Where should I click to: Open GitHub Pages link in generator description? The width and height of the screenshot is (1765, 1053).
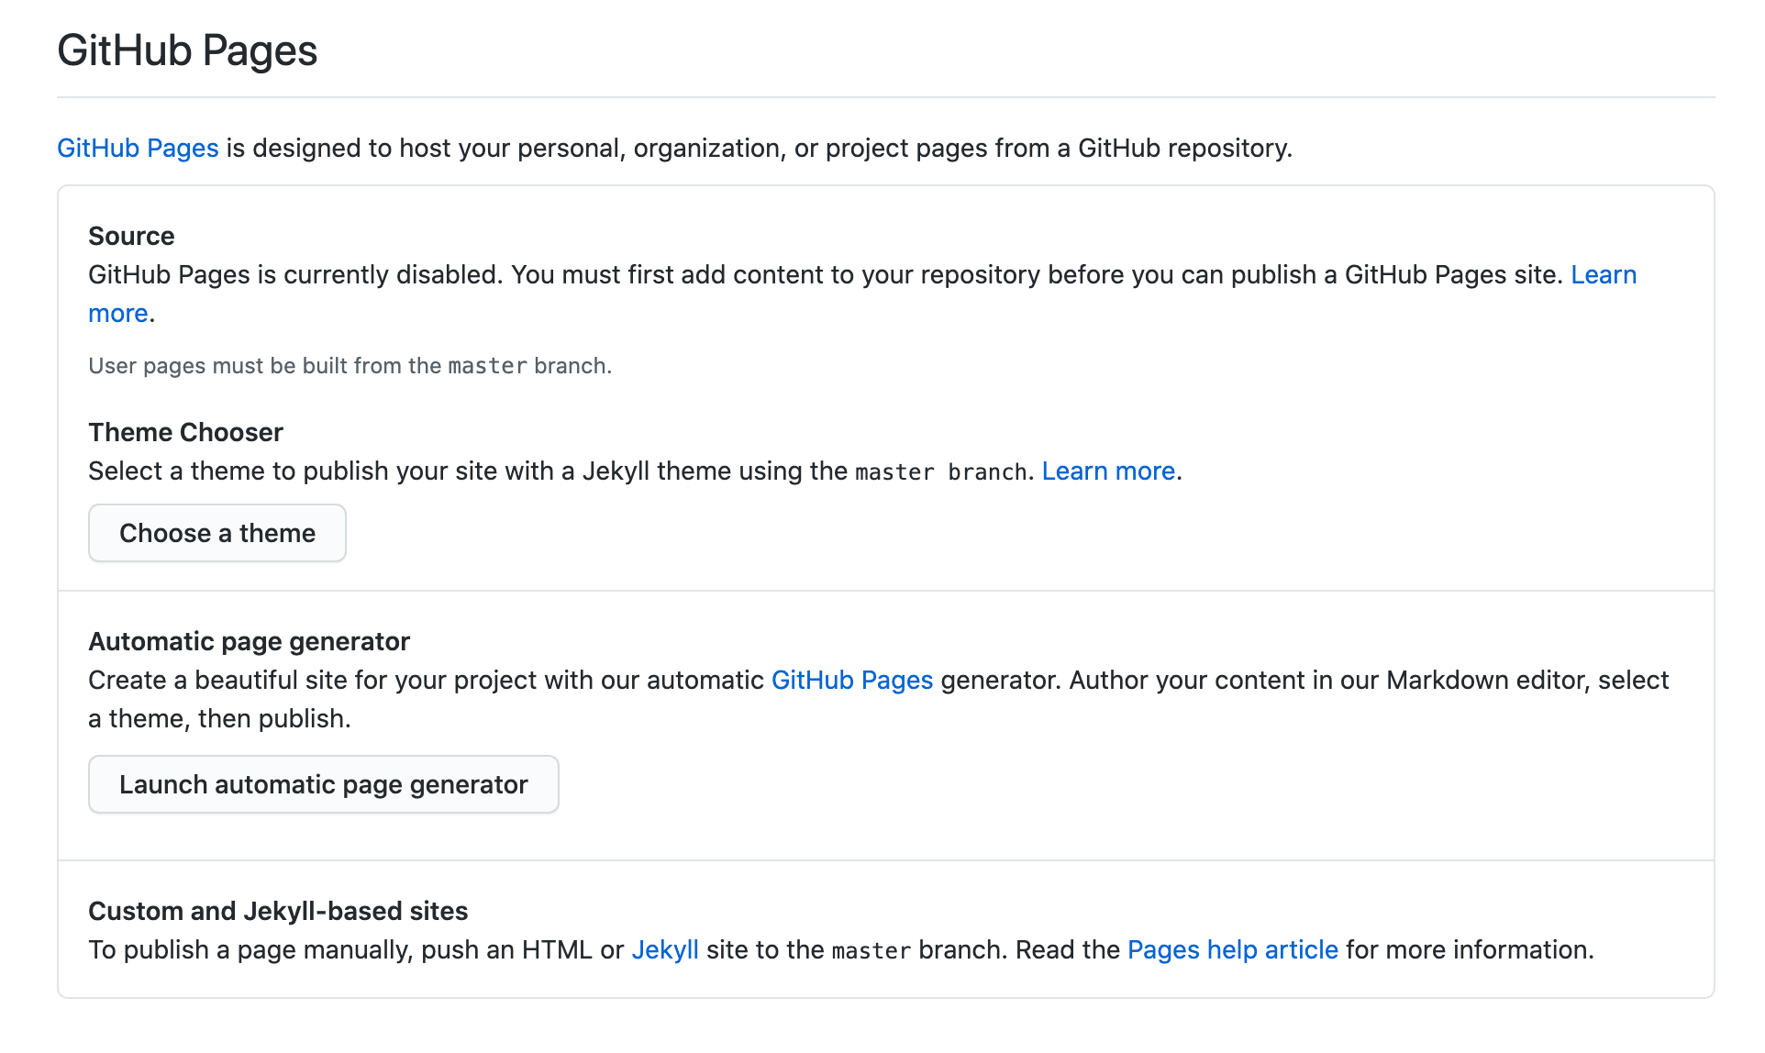coord(851,680)
